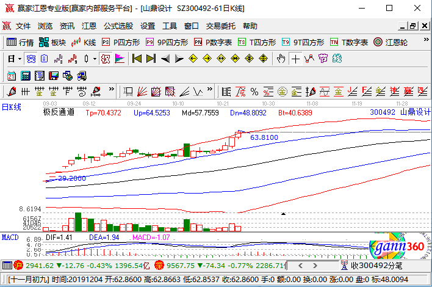Open the candlestick style dropdown arrow
Viewport: 432px width, 287px height.
click(95, 59)
